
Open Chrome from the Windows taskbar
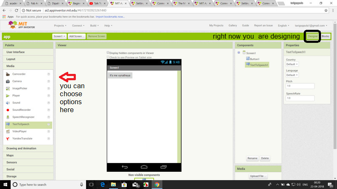pos(157,184)
